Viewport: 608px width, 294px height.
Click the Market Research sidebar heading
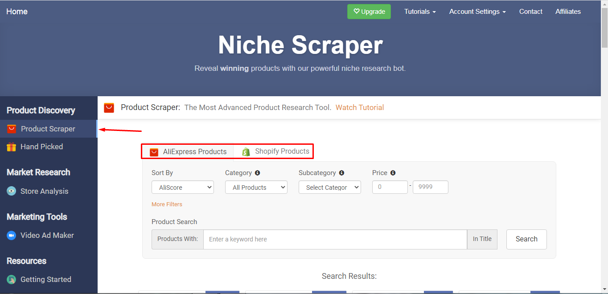click(x=38, y=172)
